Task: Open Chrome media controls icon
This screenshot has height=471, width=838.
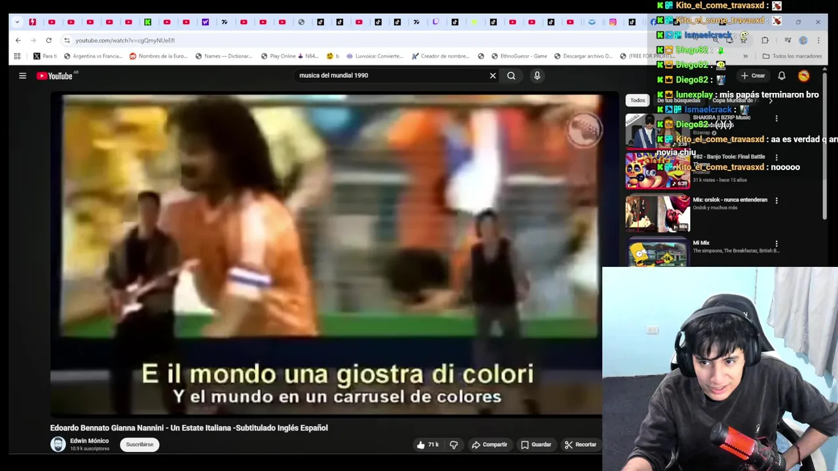Action: (788, 40)
